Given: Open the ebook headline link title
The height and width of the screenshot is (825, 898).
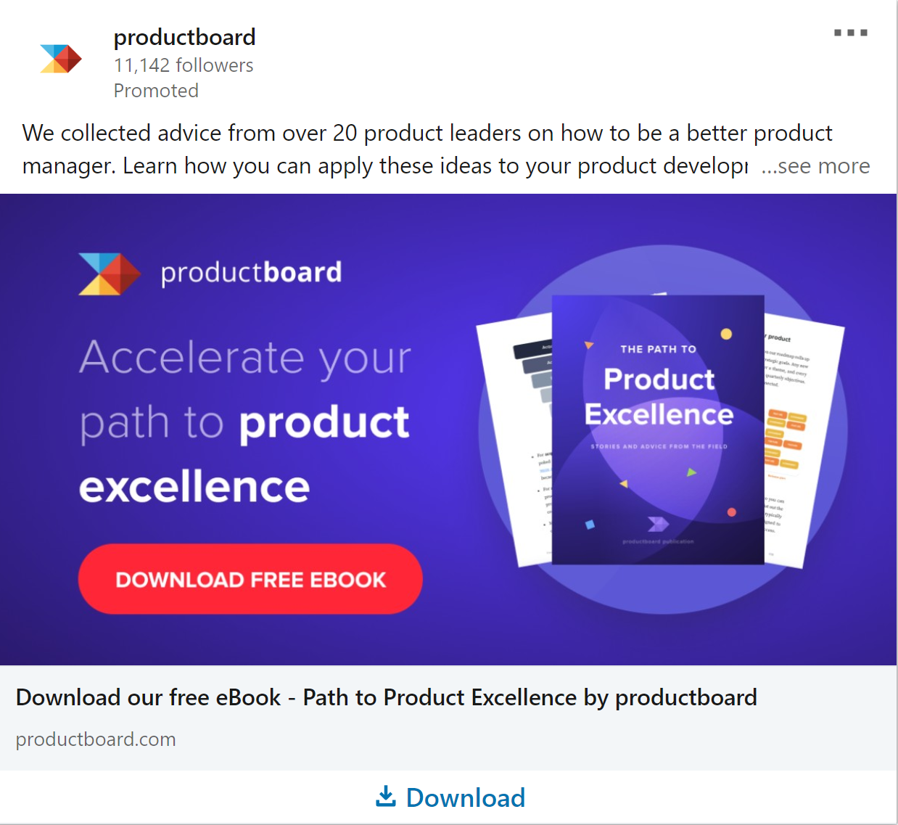Looking at the screenshot, I should tap(387, 697).
